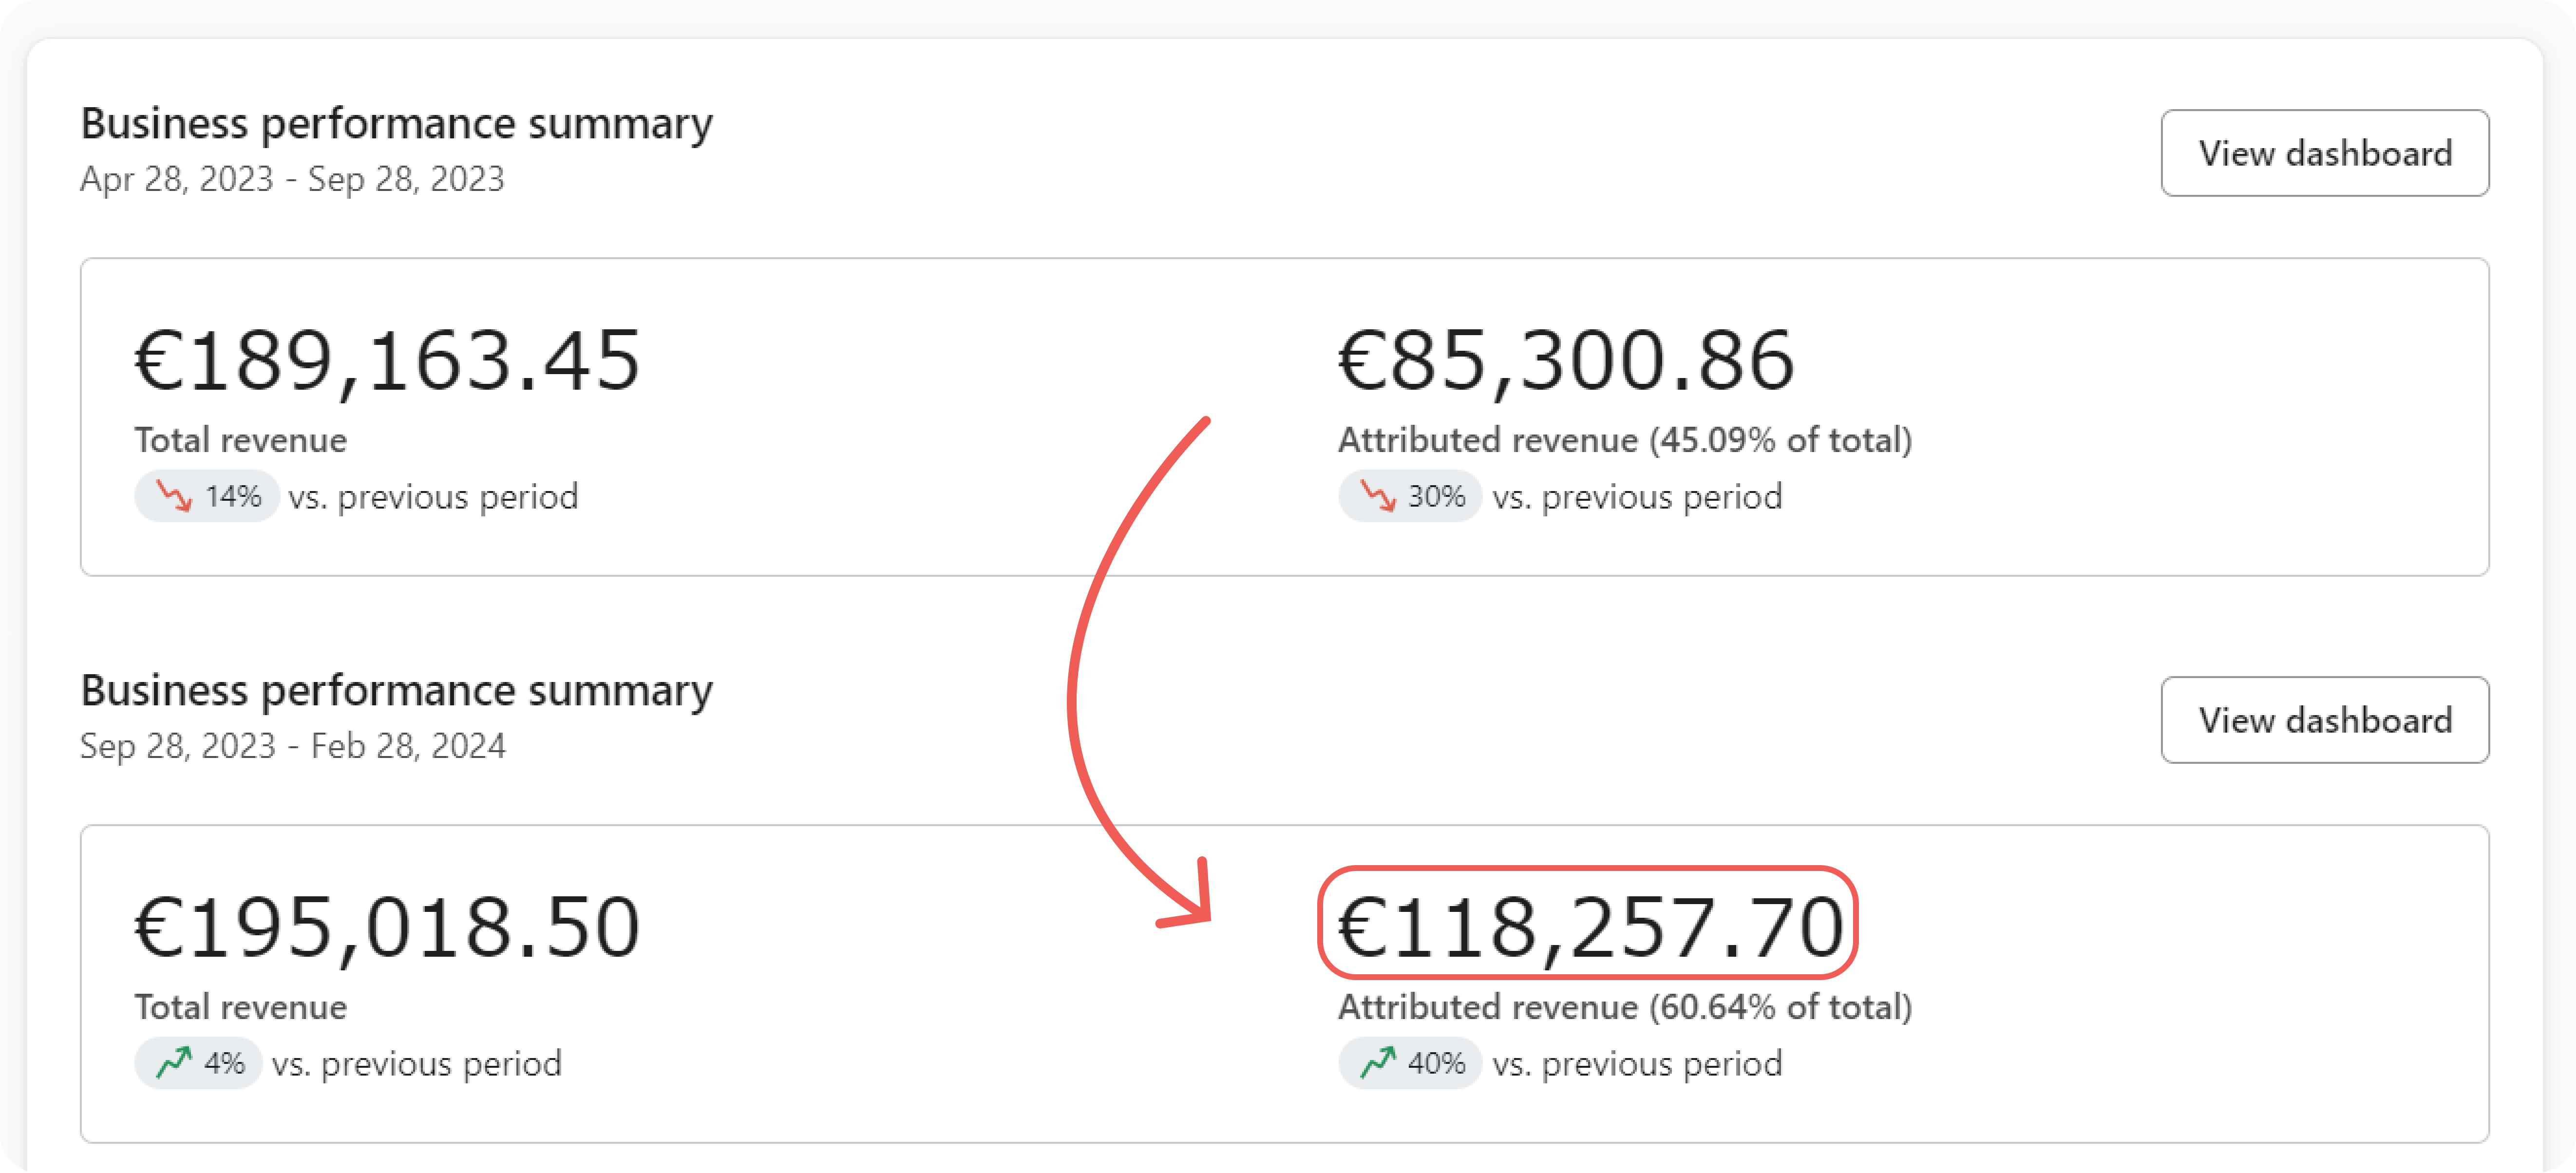Click the 30% change badge
Viewport: 2576px width, 1173px height.
pyautogui.click(x=1410, y=496)
